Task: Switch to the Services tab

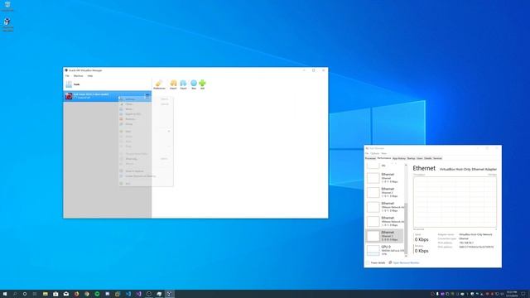Action: pyautogui.click(x=437, y=158)
